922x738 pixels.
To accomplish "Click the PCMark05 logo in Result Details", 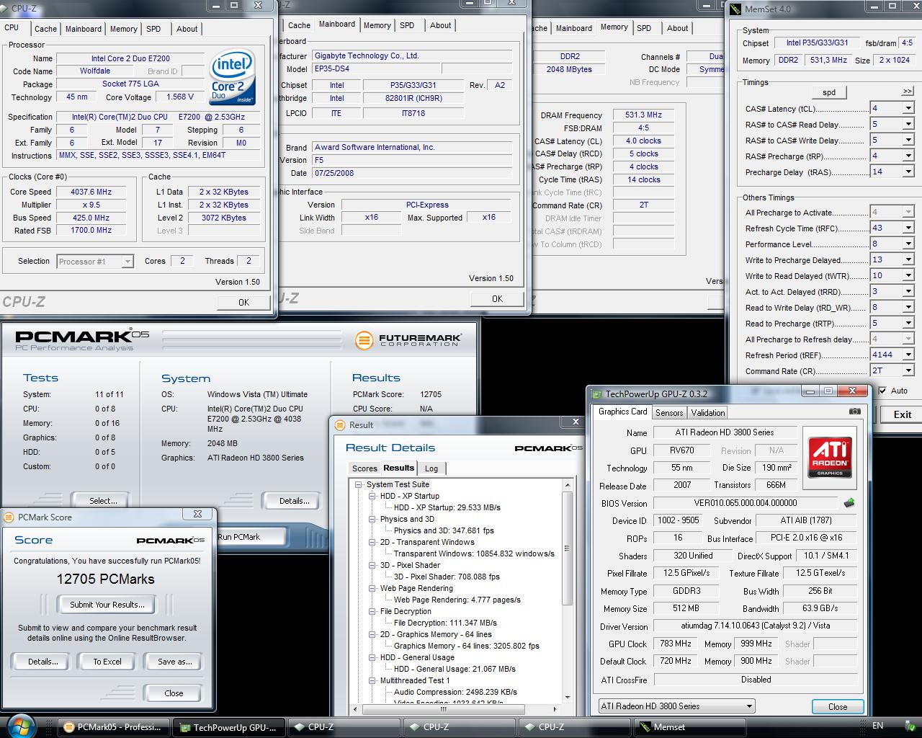I will pyautogui.click(x=548, y=448).
